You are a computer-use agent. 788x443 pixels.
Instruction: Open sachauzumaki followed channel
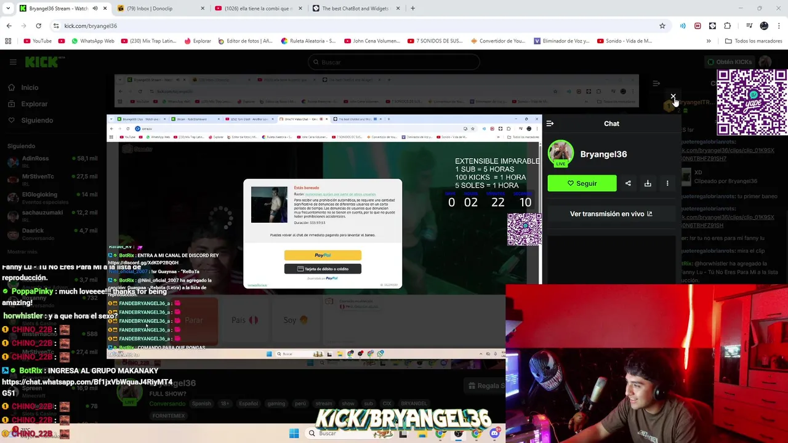[x=52, y=216]
